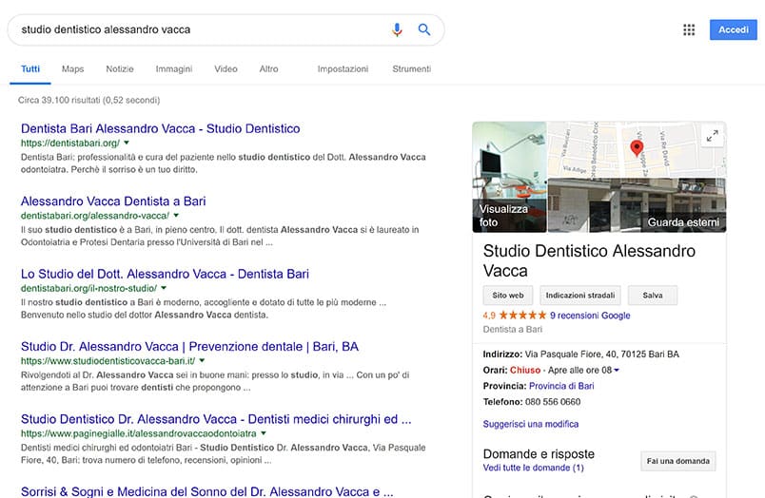Open the 9 recensioni Google link
The image size is (765, 498).
pyautogui.click(x=590, y=316)
